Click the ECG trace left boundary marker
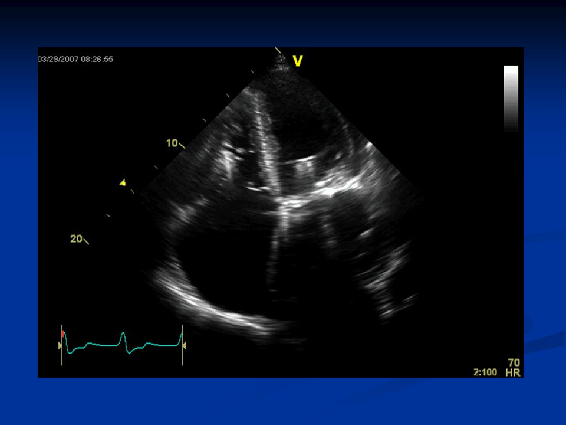The height and width of the screenshot is (425, 566). [x=61, y=345]
